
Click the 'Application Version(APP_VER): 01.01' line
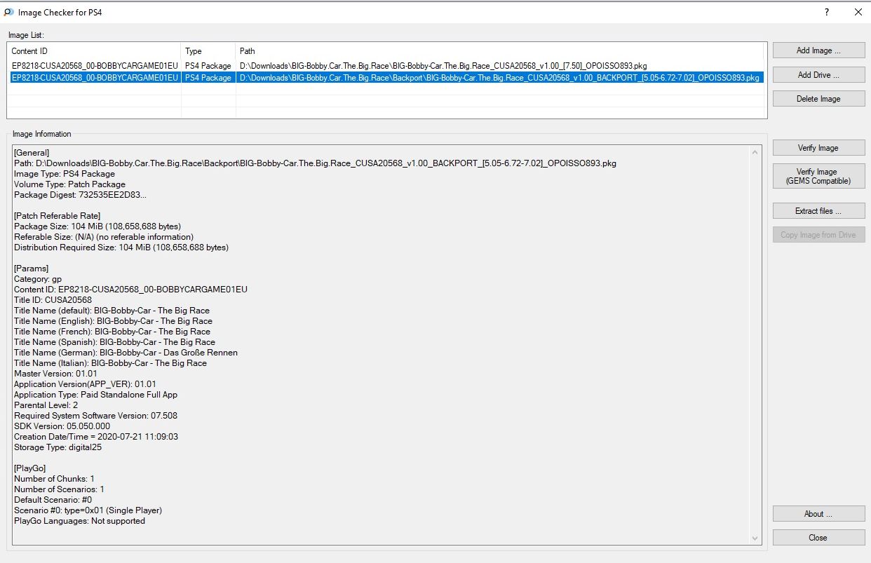85,384
